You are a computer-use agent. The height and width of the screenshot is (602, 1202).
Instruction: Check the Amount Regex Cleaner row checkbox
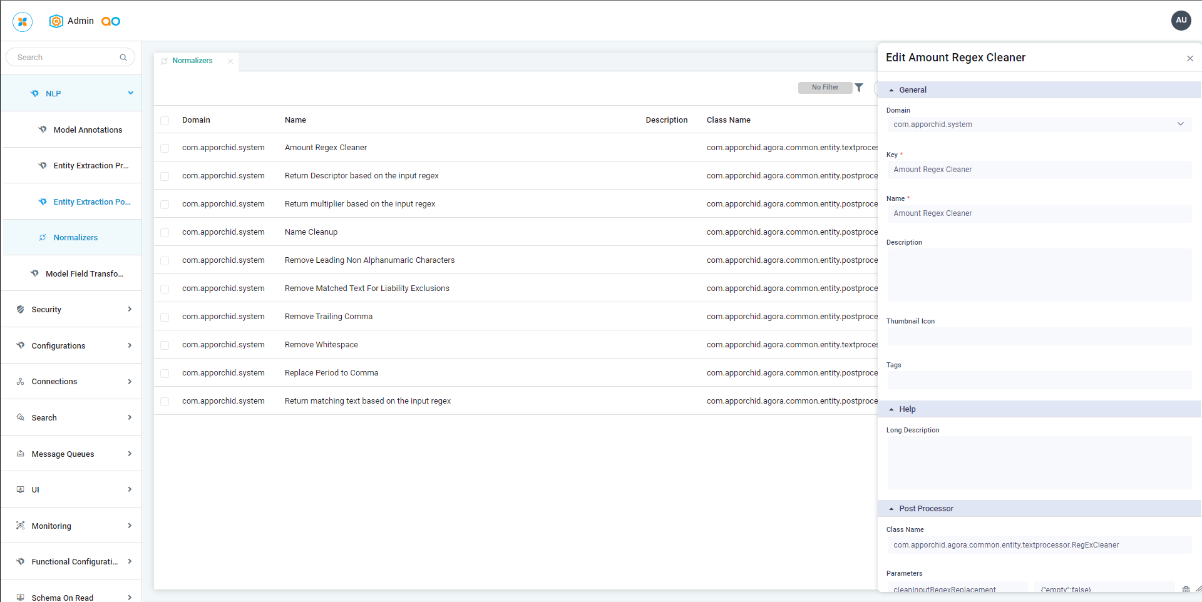click(x=165, y=148)
